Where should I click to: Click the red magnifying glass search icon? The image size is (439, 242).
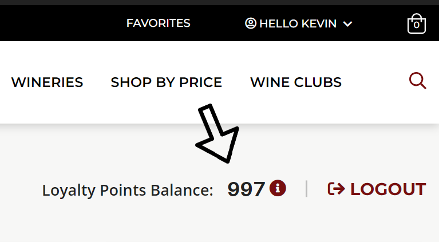[417, 81]
